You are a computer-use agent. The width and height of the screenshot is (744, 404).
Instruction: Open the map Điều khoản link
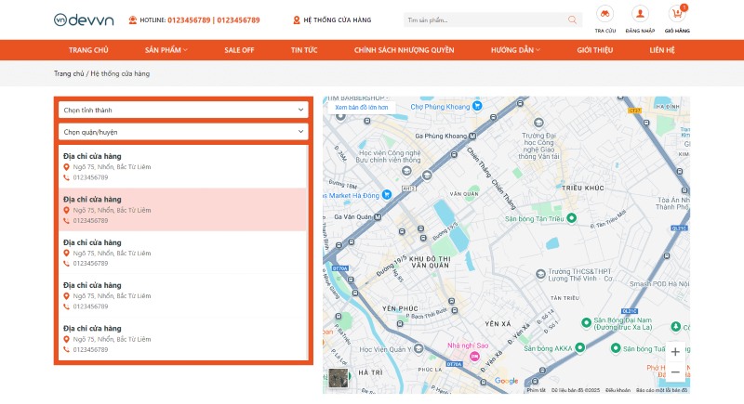tap(618, 390)
